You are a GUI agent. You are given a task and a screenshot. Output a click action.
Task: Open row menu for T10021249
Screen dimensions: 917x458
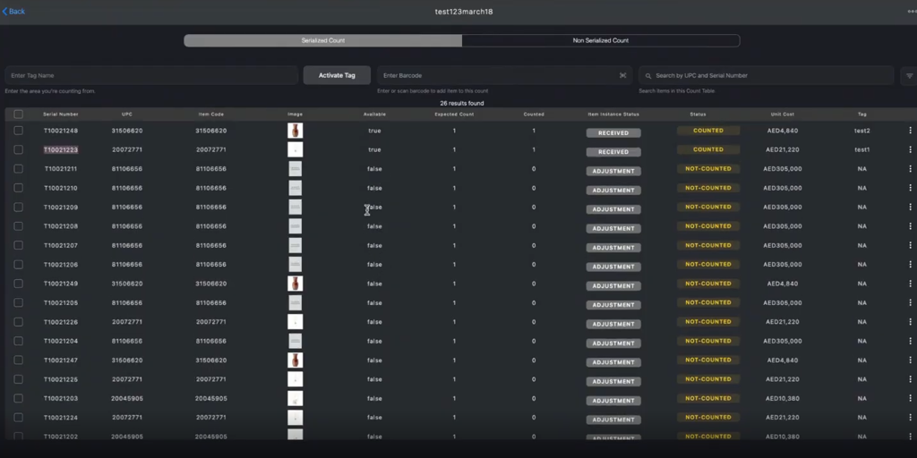tap(910, 284)
